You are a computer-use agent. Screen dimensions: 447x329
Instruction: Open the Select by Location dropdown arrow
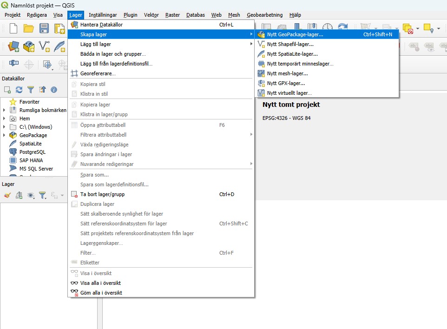pyautogui.click(x=439, y=28)
